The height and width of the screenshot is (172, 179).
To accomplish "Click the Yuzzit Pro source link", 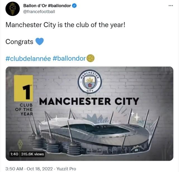I will click(x=66, y=169).
